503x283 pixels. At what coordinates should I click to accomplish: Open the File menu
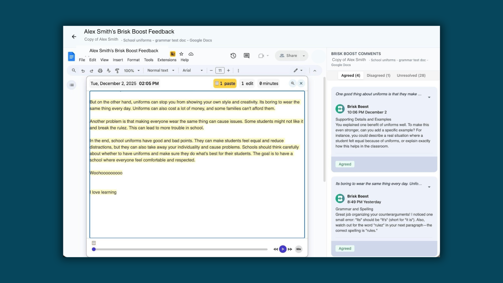click(x=82, y=60)
